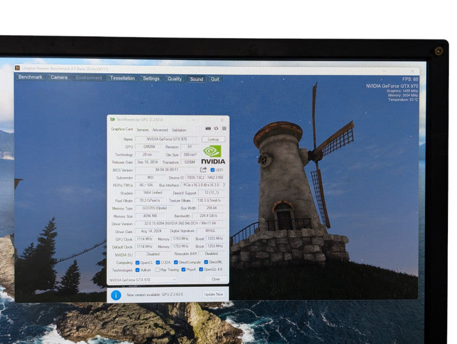Click the GPU field GM204

[x=149, y=147]
